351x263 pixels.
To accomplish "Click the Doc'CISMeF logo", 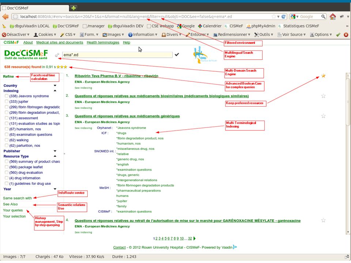I will coord(26,54).
